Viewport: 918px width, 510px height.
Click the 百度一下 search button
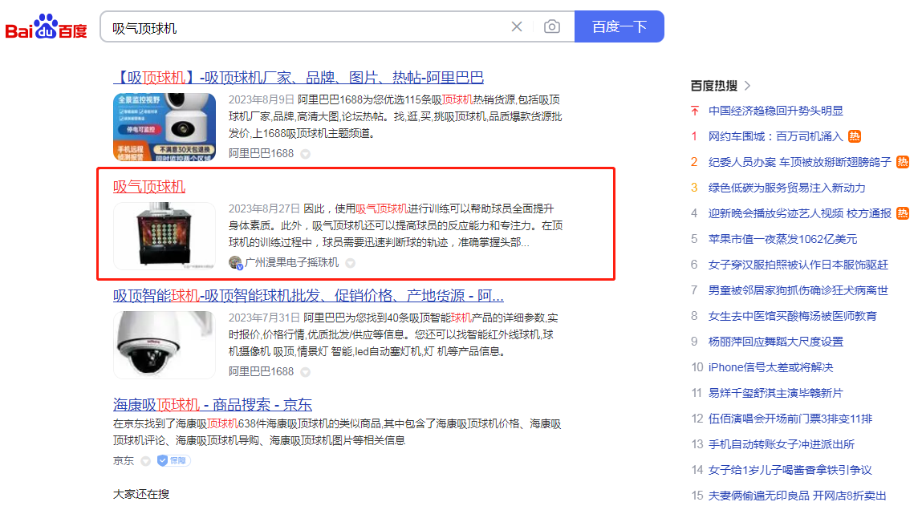click(619, 27)
